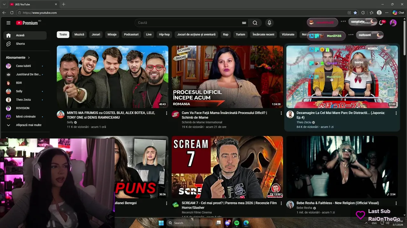This screenshot has width=407, height=228.
Task: Select the Jocuri filter chip
Action: coord(96,35)
